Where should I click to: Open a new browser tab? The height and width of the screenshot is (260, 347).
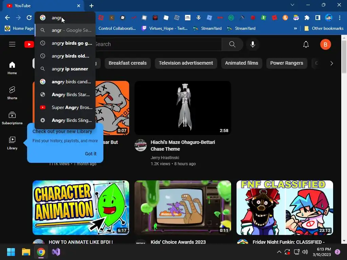pyautogui.click(x=91, y=6)
